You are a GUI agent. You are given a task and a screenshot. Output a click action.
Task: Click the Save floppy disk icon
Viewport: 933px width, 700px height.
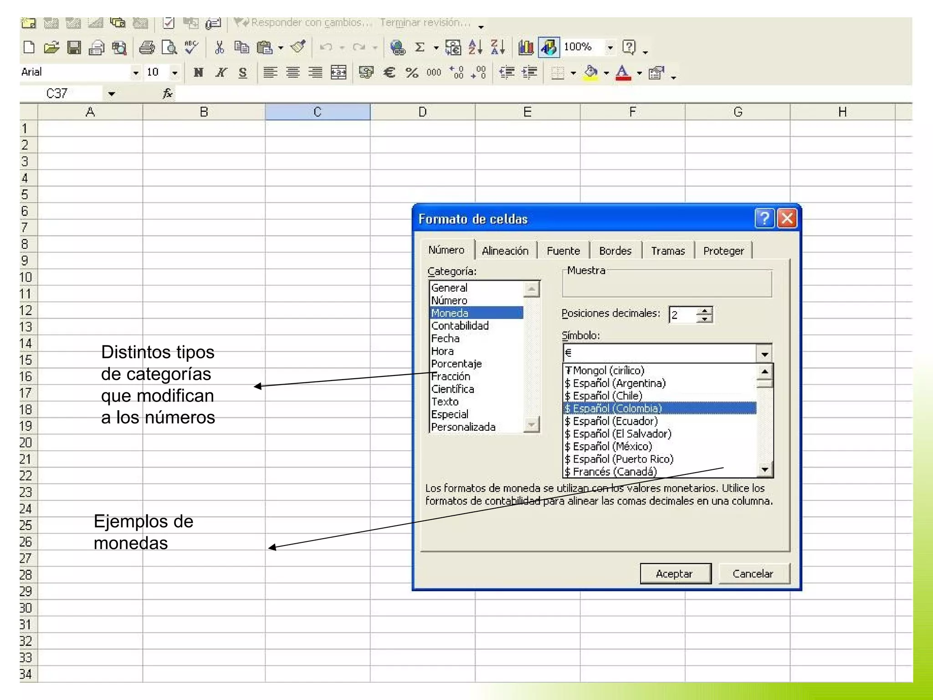[x=74, y=47]
